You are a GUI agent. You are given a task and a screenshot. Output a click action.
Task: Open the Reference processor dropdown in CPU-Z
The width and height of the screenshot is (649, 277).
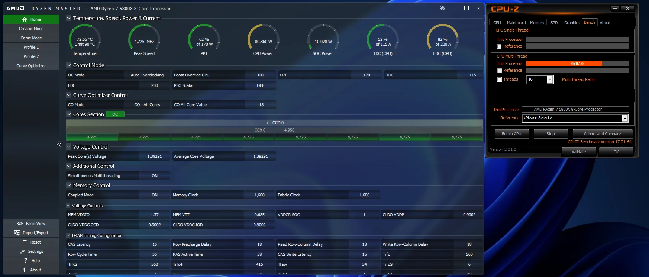(x=625, y=118)
